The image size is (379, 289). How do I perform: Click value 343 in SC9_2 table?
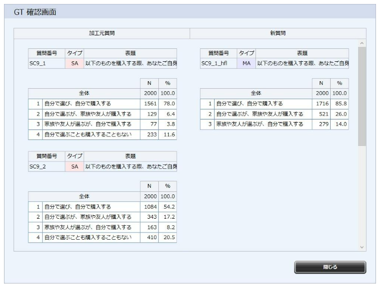tap(149, 217)
